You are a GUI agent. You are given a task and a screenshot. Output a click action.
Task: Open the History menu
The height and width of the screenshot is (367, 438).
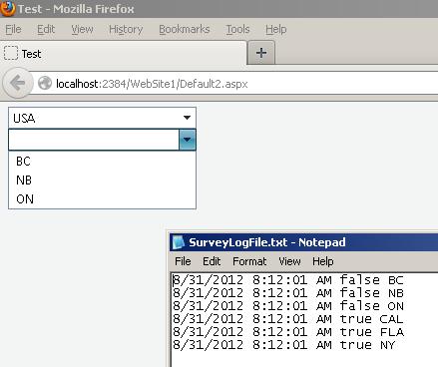(126, 29)
